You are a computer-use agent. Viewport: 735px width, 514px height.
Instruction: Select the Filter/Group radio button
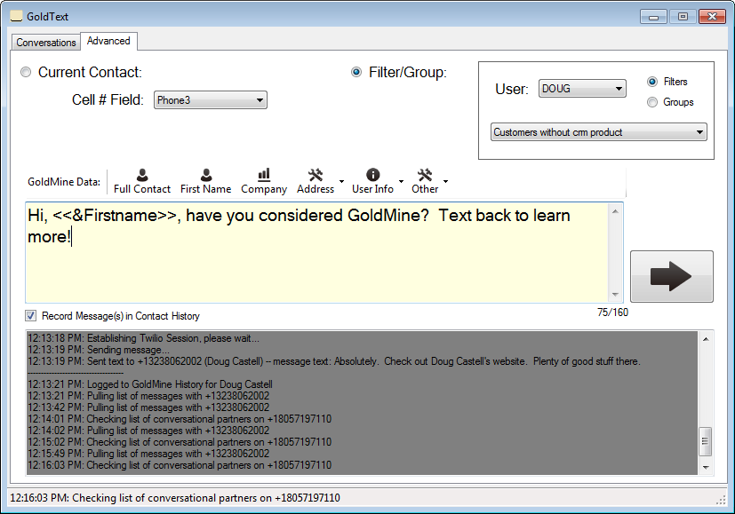point(356,72)
